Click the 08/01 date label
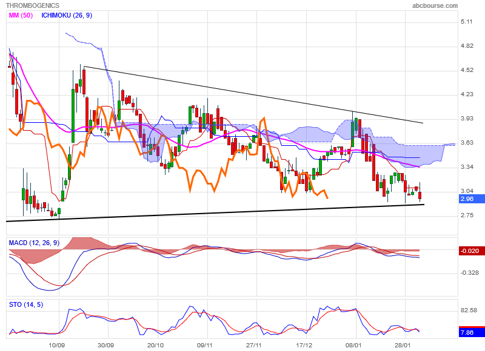The image size is (485, 351). point(353,345)
